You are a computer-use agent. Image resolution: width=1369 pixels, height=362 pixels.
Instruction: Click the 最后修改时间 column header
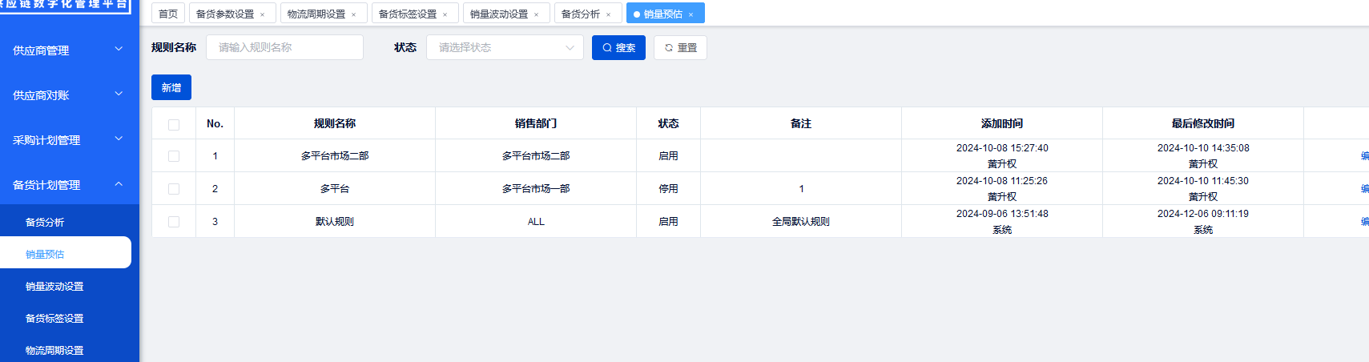[x=1203, y=123]
